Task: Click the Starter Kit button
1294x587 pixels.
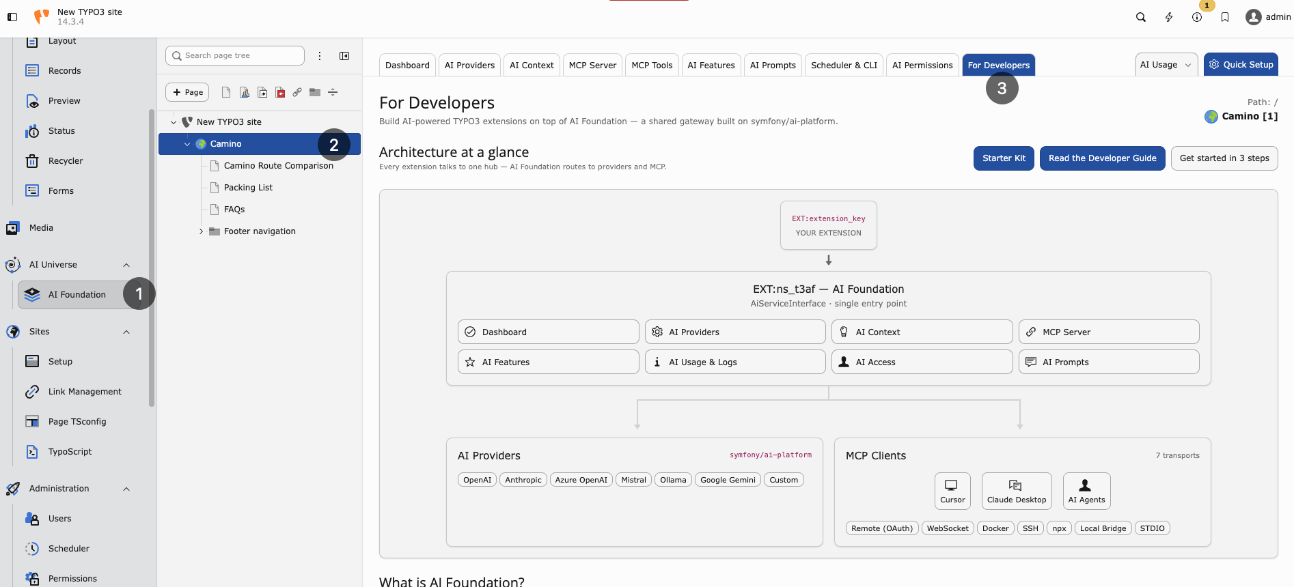Action: [1004, 158]
